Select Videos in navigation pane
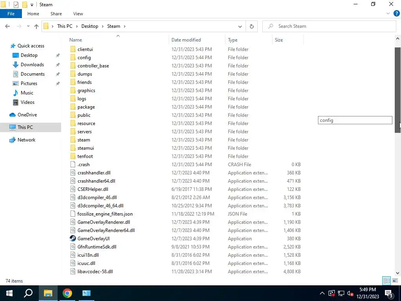 pos(28,102)
